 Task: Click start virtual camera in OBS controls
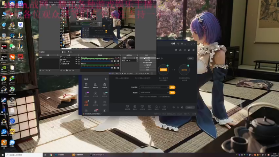(x=148, y=62)
